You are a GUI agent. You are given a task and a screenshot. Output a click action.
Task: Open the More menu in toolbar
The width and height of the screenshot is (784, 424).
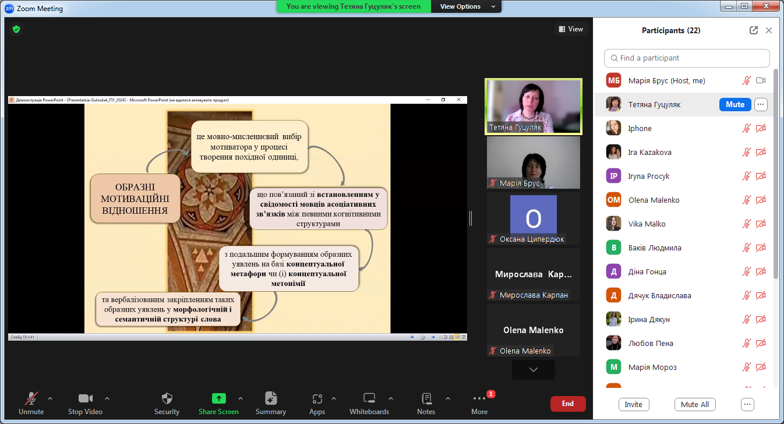(x=479, y=399)
